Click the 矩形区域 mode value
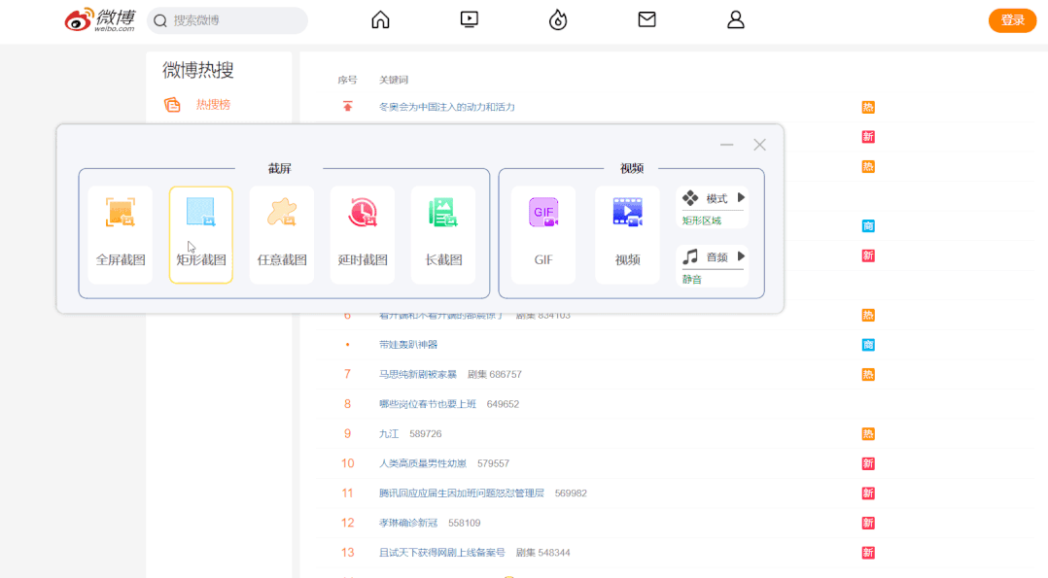This screenshot has height=578, width=1048. [701, 221]
